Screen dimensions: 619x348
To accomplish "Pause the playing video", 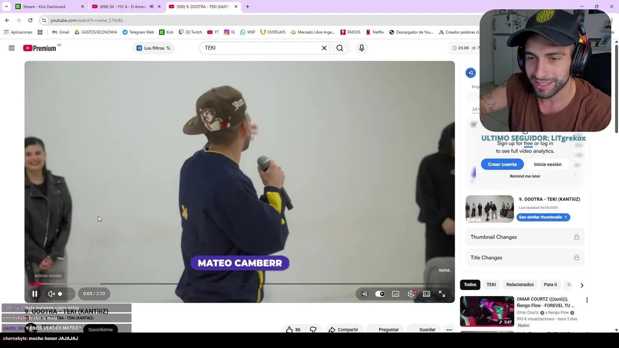I will point(35,293).
